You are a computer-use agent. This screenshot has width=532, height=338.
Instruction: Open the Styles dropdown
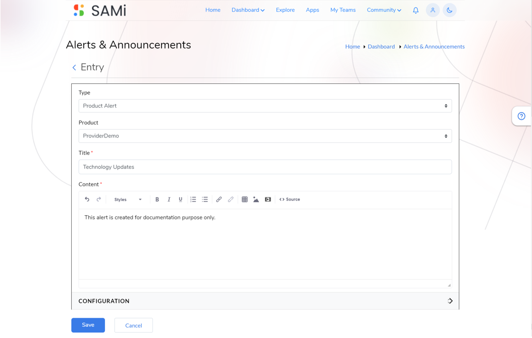[128, 200]
